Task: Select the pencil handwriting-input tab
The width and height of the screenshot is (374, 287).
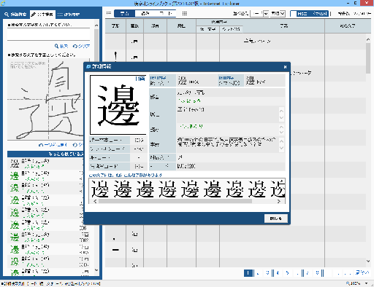Action: [42, 15]
